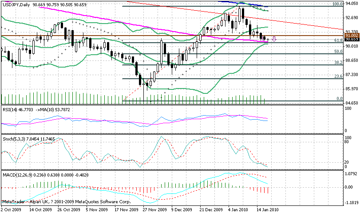Click the 87.330 price axis label
The width and height of the screenshot is (360, 213).
click(351, 75)
